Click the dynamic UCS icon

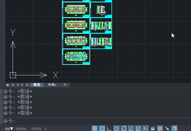[138, 129]
